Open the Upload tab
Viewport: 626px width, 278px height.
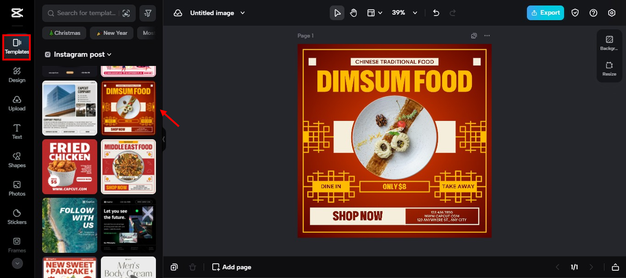coord(17,104)
